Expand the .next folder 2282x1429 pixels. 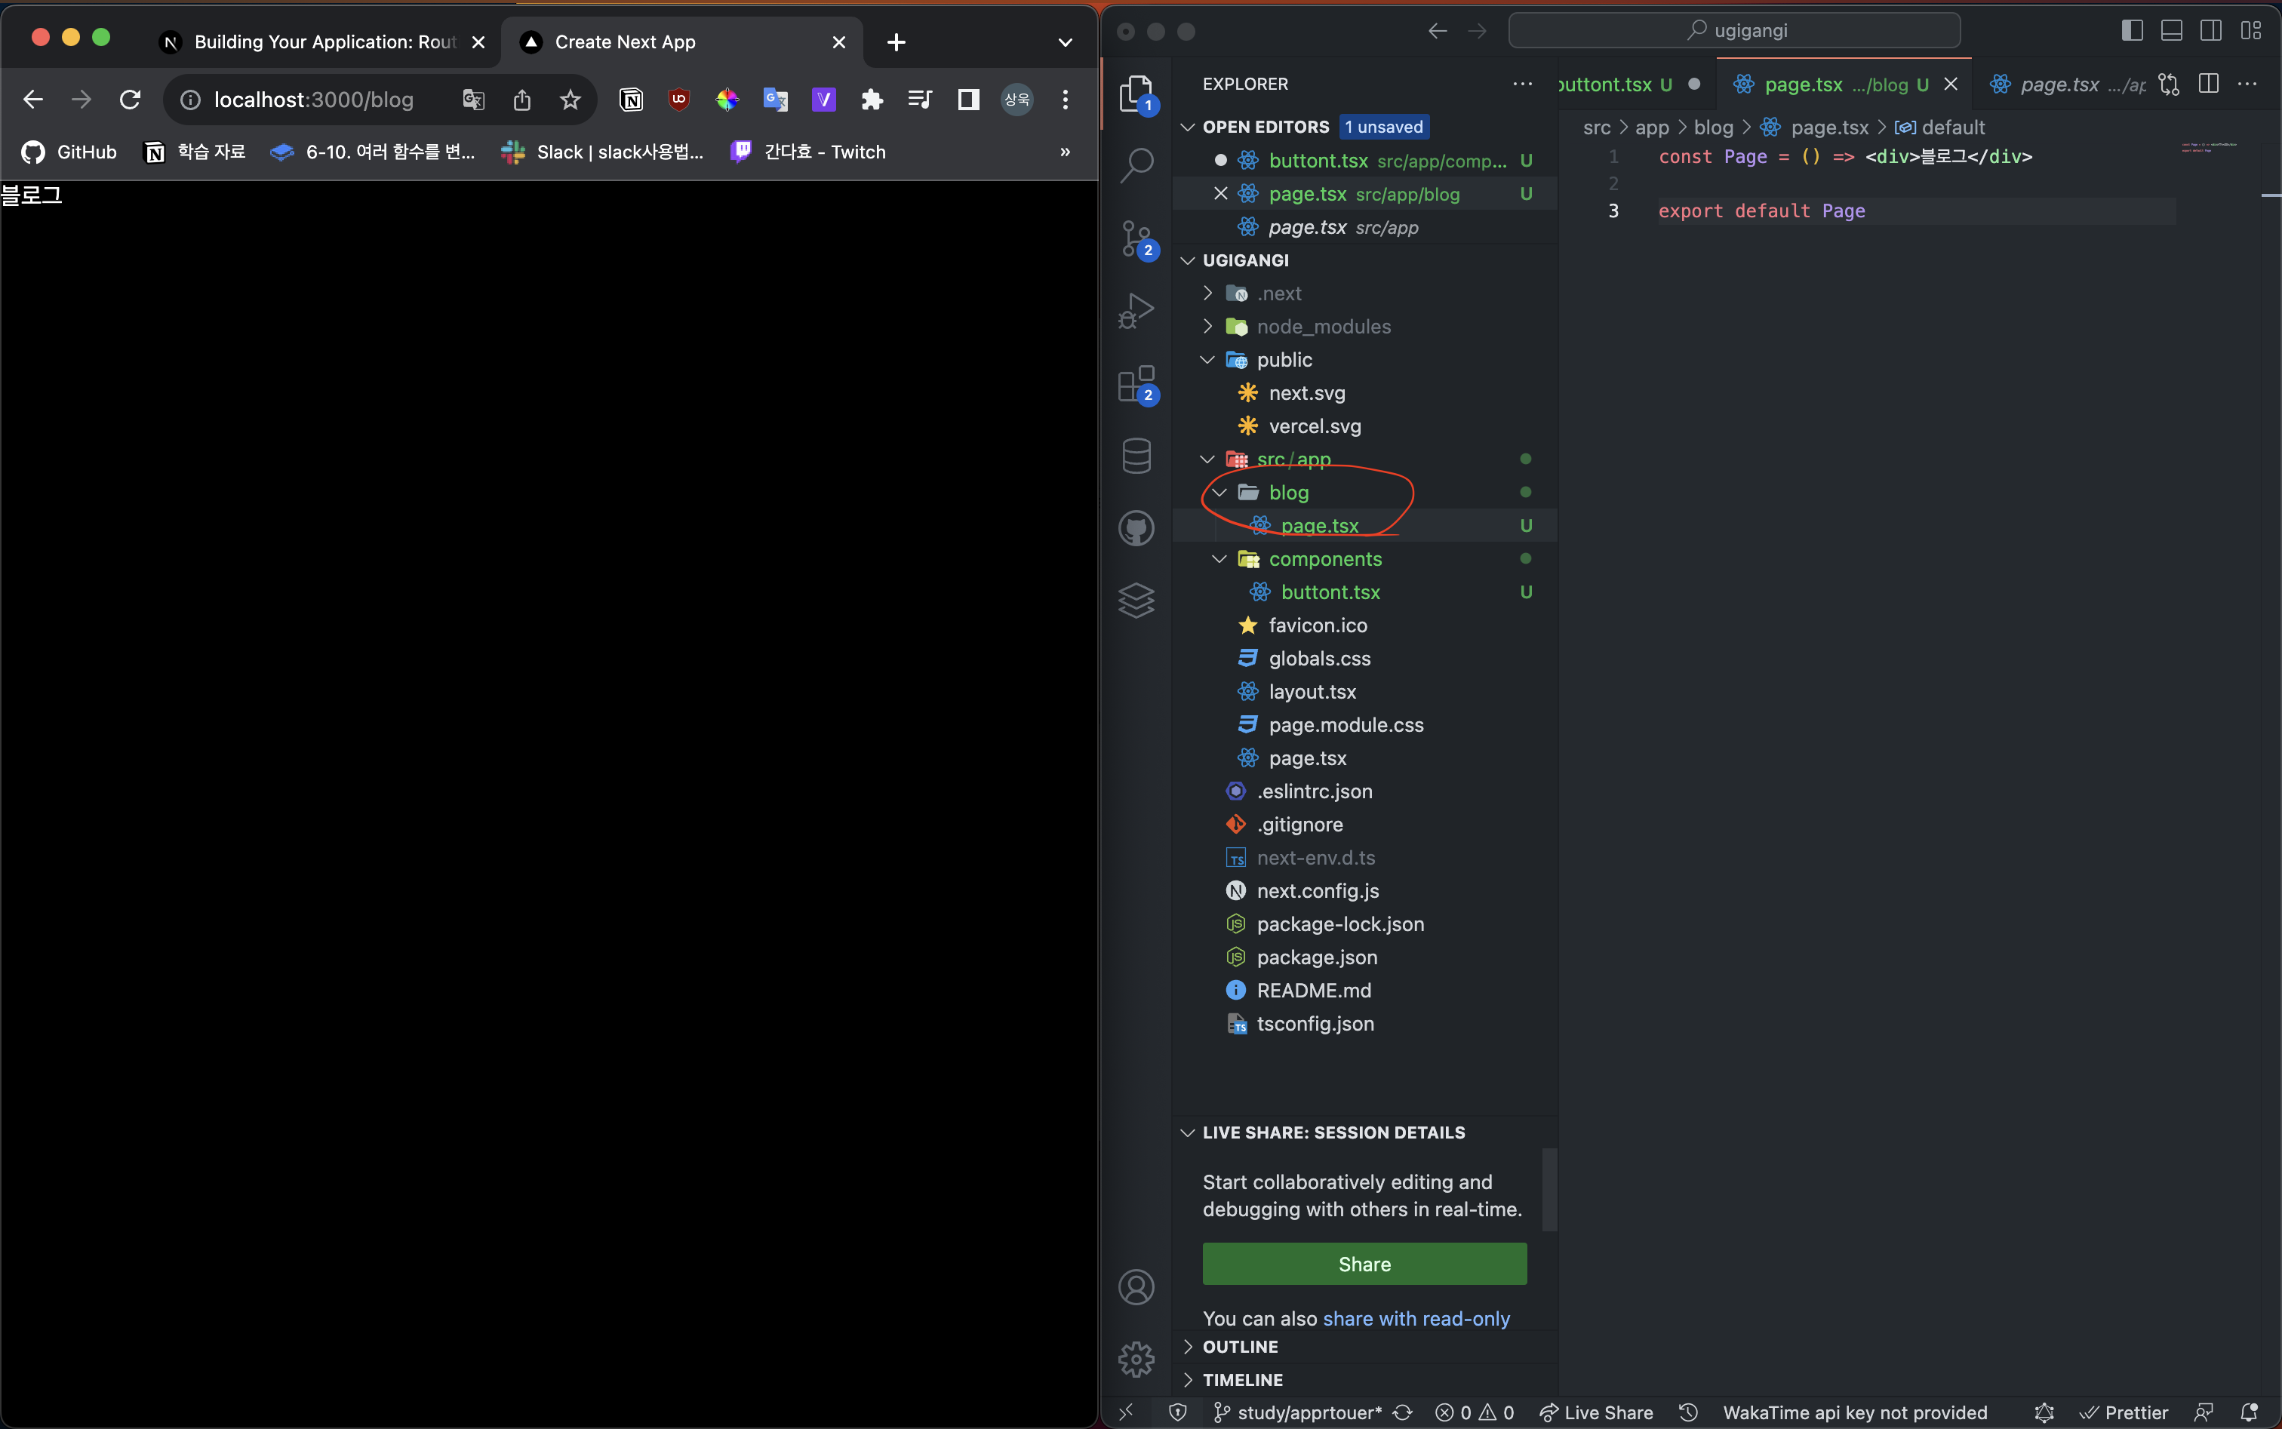click(1207, 293)
